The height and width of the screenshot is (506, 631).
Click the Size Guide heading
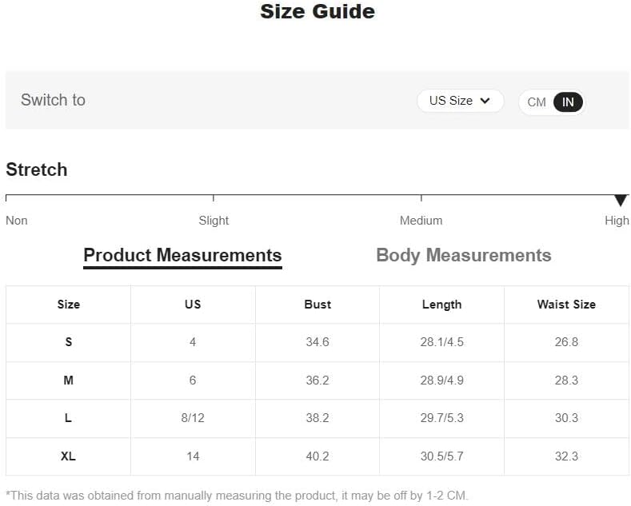pos(317,12)
